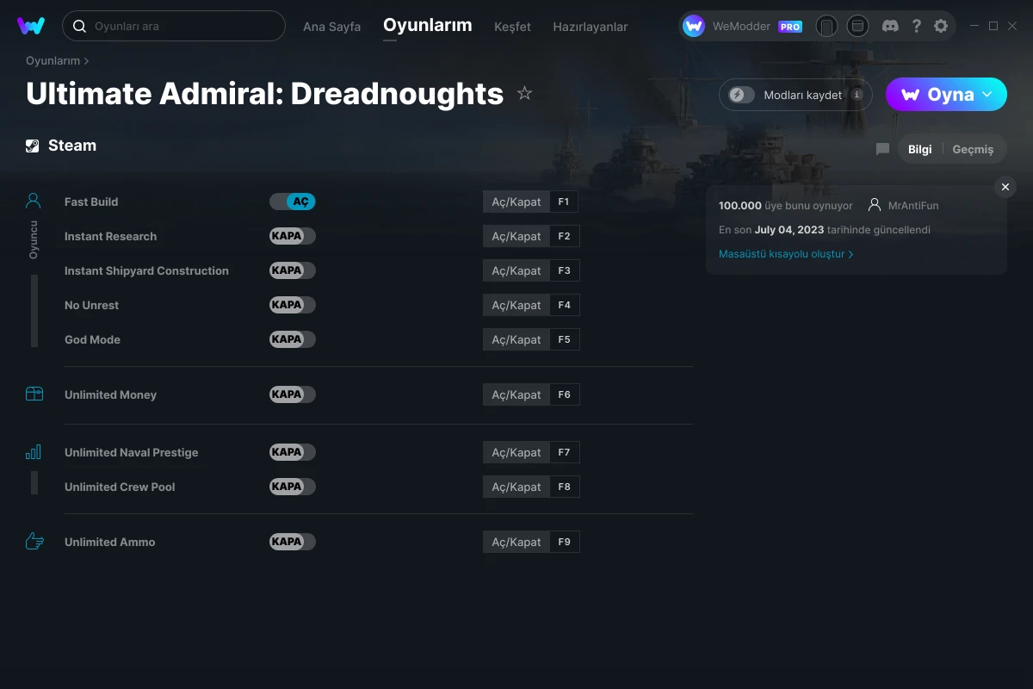
Task: Turn off the Fast Build toggle
Action: [x=293, y=202]
